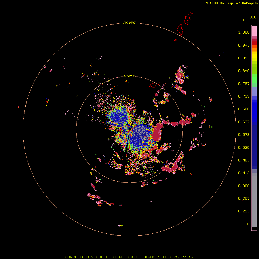This screenshot has width=259, height=259.
Task: Select the 0.413 legend value
Action: click(x=244, y=173)
